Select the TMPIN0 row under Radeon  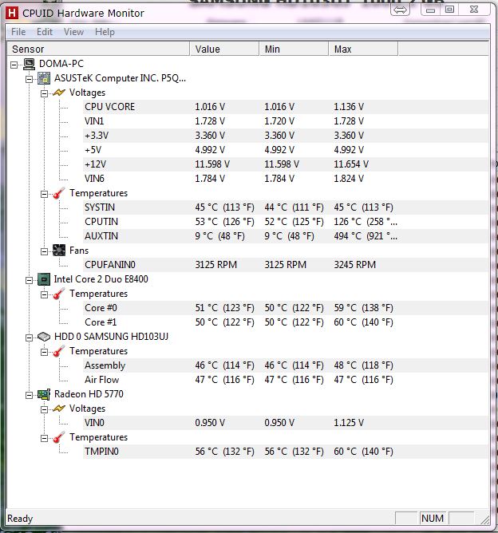pos(285,452)
